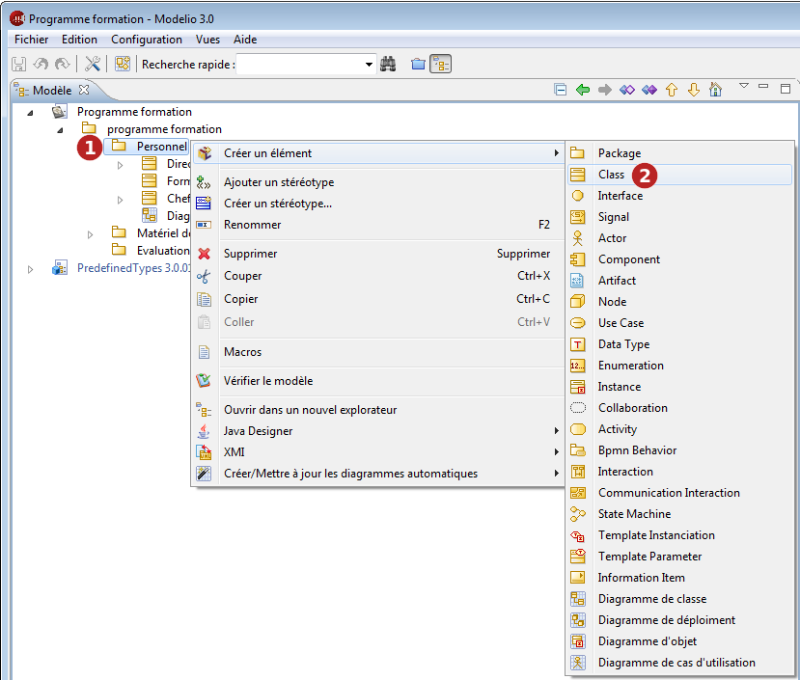
Task: Choose Copier from the context menu
Action: 378,298
